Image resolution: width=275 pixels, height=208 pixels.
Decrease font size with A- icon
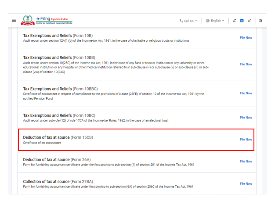235,21
